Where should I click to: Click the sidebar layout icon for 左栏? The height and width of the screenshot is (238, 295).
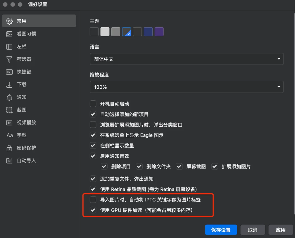(9, 47)
